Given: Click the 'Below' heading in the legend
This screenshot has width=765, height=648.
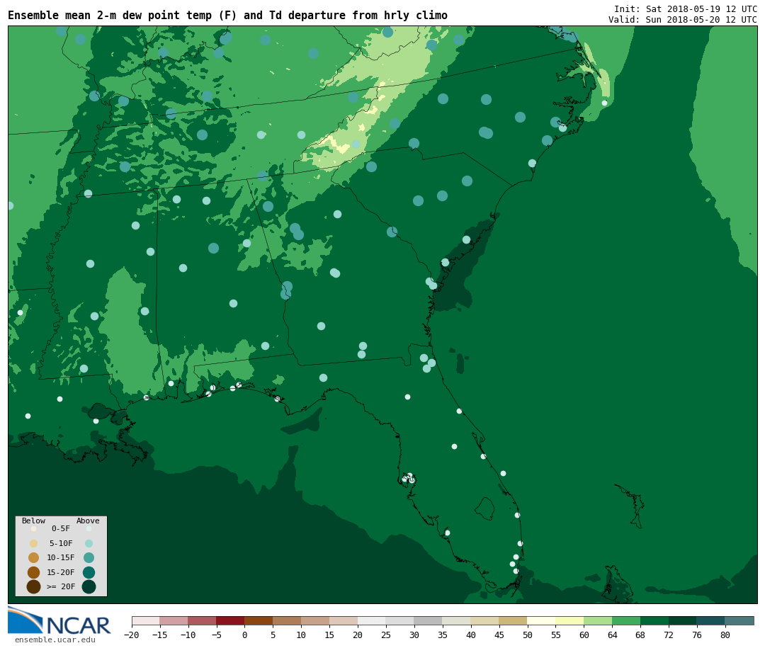Looking at the screenshot, I should [34, 521].
